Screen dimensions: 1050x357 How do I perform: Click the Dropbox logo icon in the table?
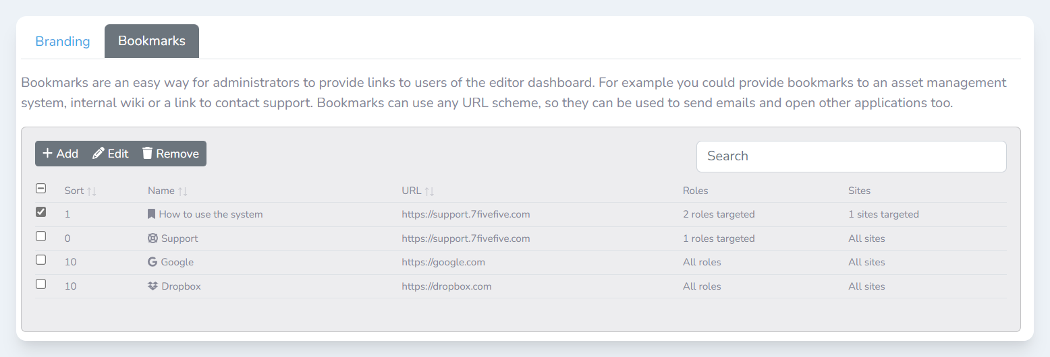pos(152,286)
